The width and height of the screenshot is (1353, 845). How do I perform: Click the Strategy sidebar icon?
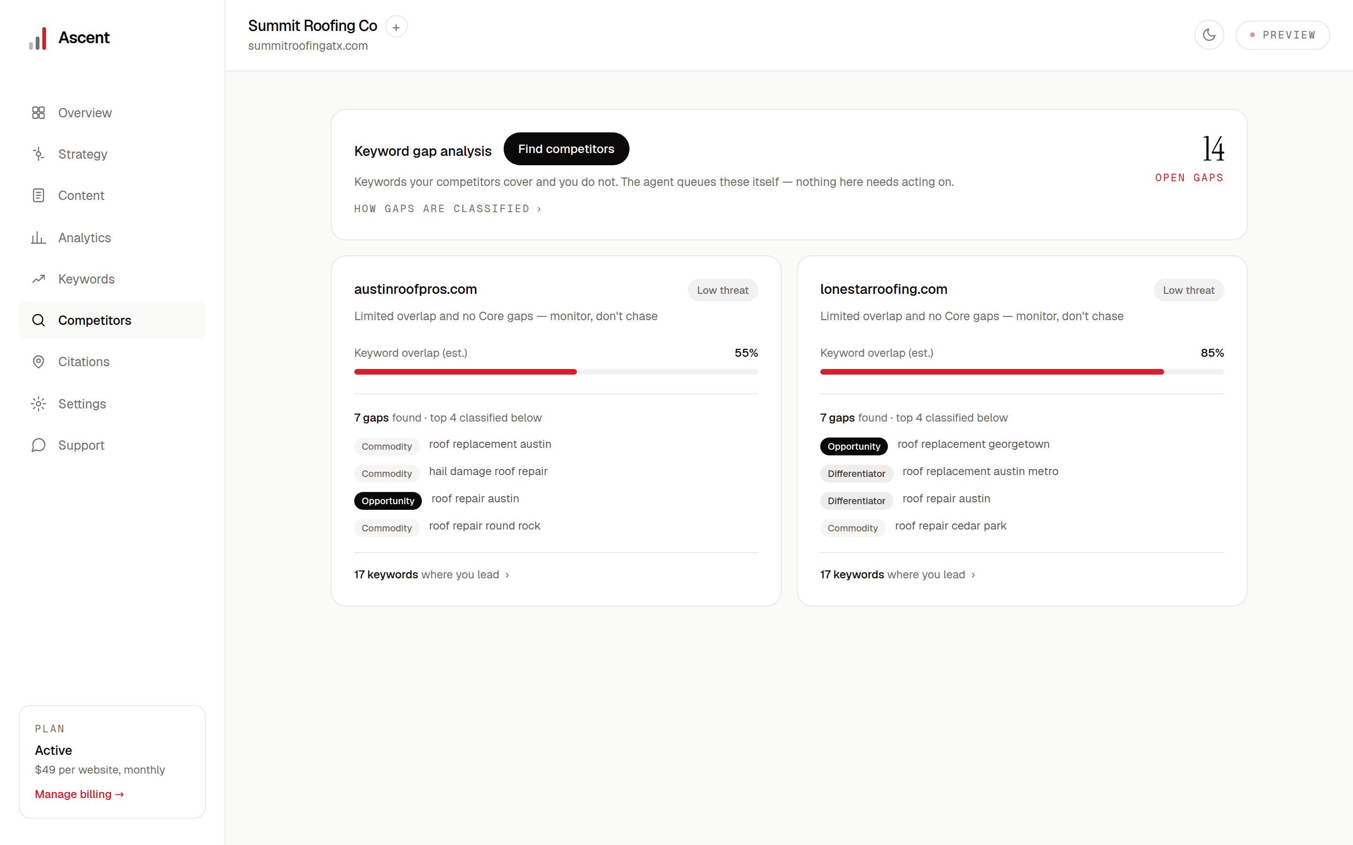coord(39,154)
